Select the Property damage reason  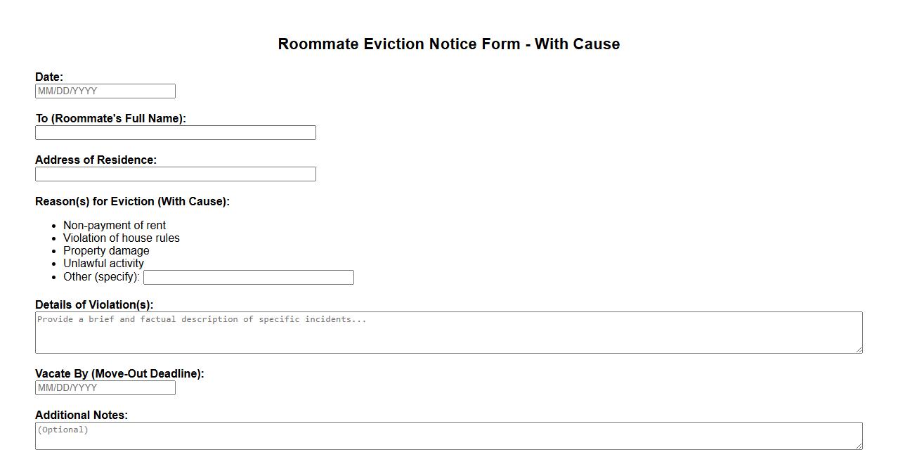(106, 250)
